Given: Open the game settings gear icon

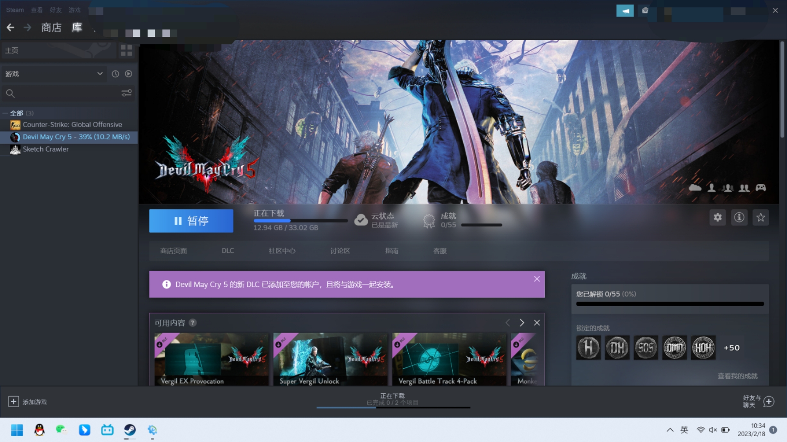Looking at the screenshot, I should click(x=717, y=217).
